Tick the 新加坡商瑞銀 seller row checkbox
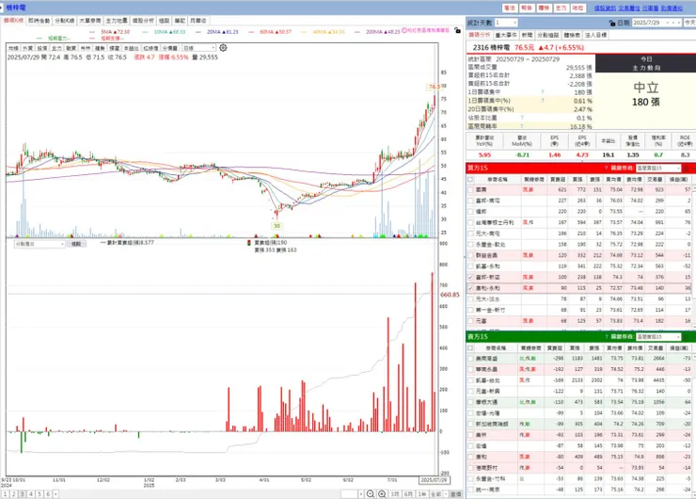The height and width of the screenshot is (499, 696). pyautogui.click(x=470, y=424)
